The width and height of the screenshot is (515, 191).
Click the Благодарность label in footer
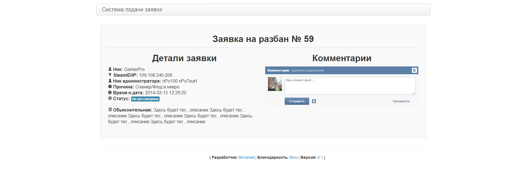tap(273, 157)
